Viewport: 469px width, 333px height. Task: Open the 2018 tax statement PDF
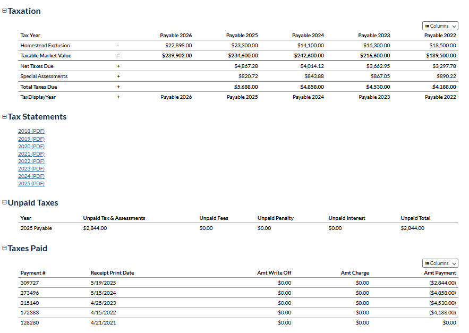[31, 131]
